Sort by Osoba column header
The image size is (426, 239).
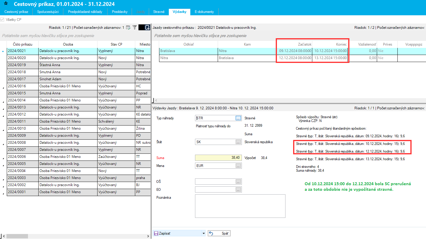pos(68,44)
